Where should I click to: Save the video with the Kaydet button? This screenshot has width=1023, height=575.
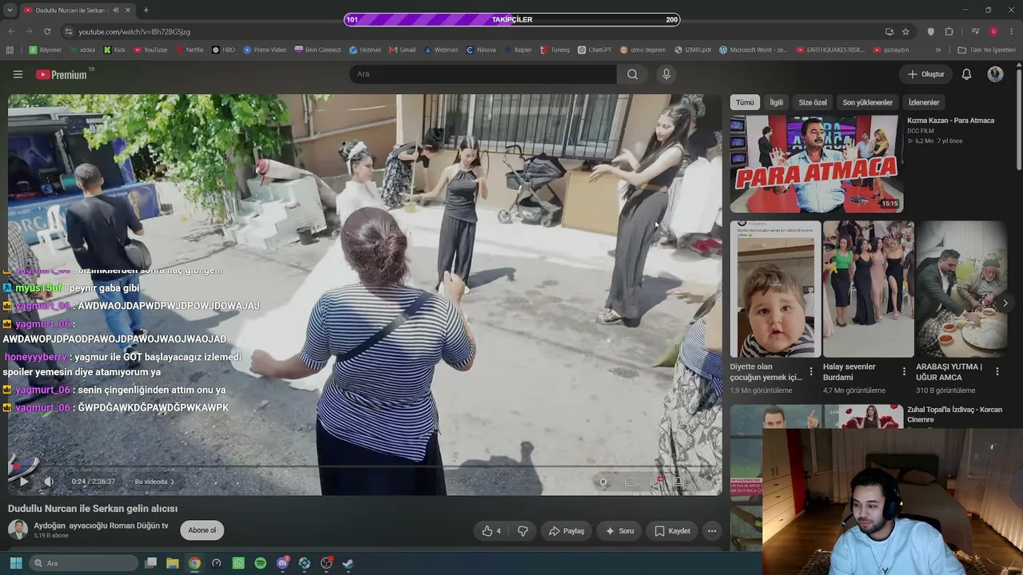672,531
